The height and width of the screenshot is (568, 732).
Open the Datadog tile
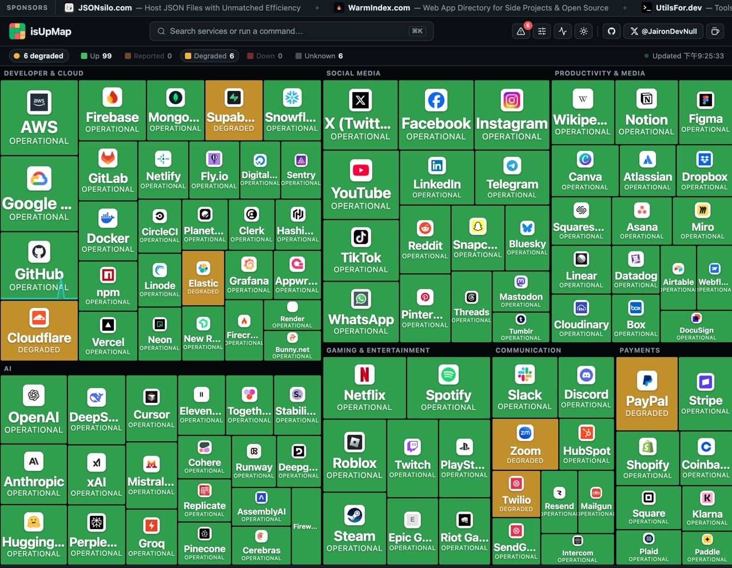coord(635,269)
